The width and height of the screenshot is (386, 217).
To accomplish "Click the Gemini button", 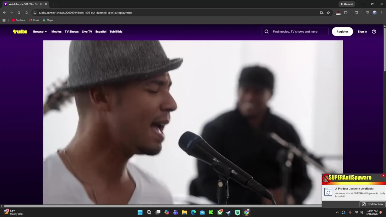I will click(346, 4).
